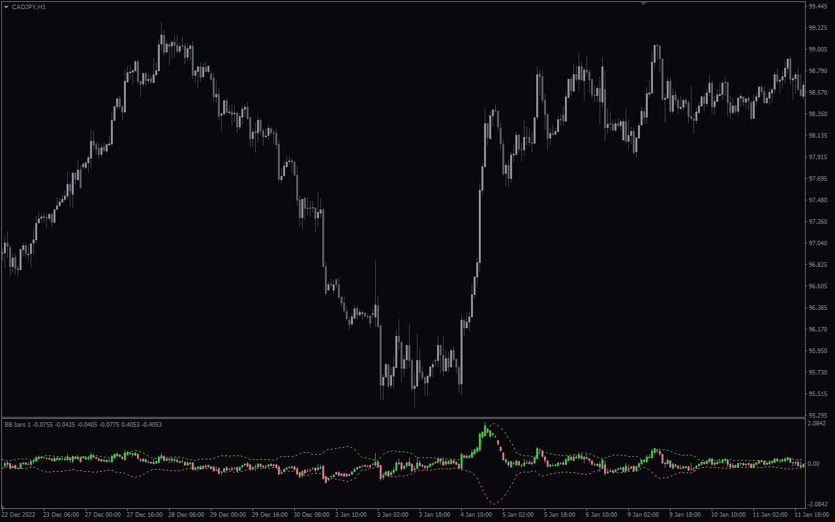Viewport: 835px width, 522px height.
Task: Click the 29 Dec 16:00 time label
Action: point(270,515)
